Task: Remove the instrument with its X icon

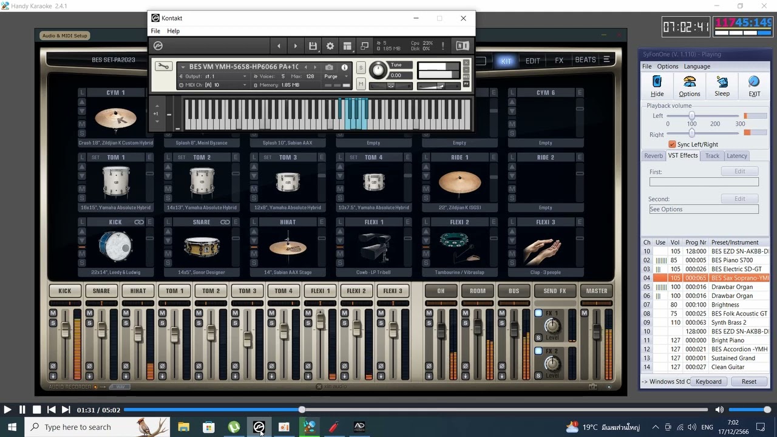Action: [466, 63]
